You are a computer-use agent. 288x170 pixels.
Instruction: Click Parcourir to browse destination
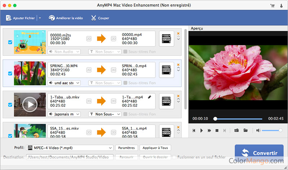pyautogui.click(x=126, y=157)
